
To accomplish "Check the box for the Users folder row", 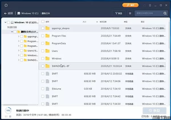I will point(43,51).
